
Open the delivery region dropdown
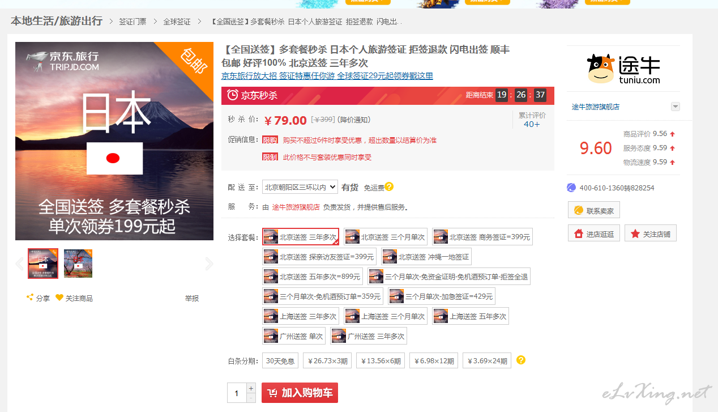[300, 187]
